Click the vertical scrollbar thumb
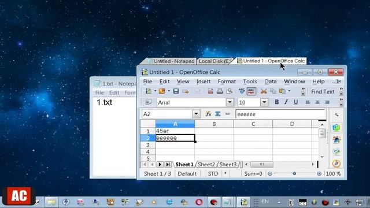This screenshot has width=370, height=208. (x=322, y=133)
